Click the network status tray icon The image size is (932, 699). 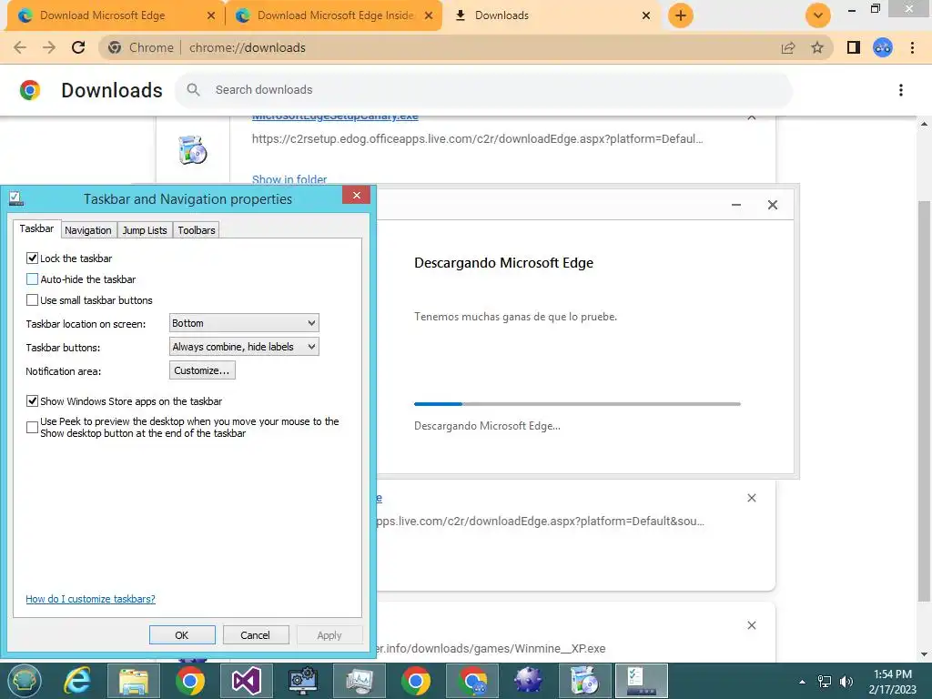point(825,682)
